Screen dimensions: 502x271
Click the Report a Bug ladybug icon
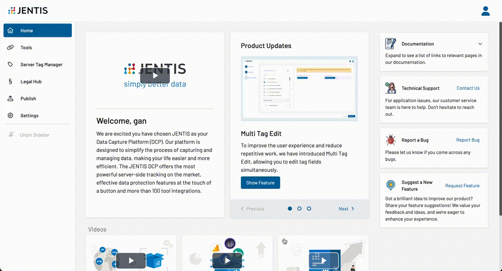[391, 140]
